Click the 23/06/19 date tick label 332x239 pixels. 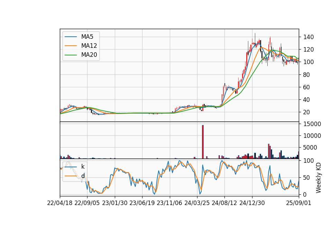tap(142, 203)
